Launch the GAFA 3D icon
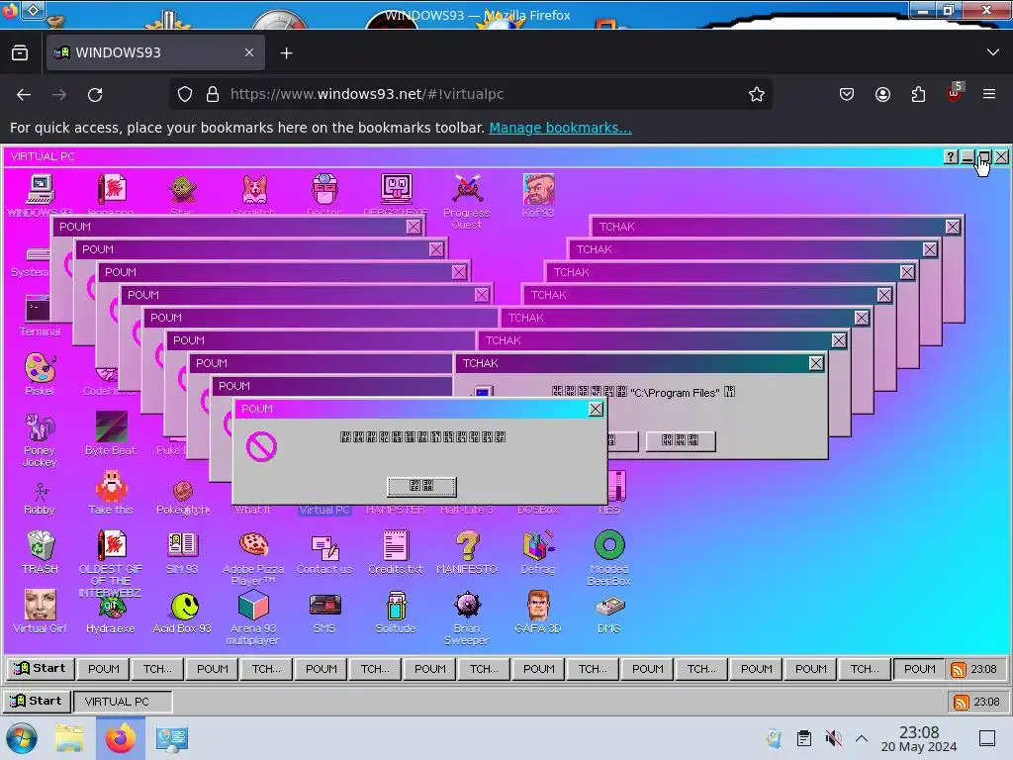1013x760 pixels. click(x=538, y=612)
